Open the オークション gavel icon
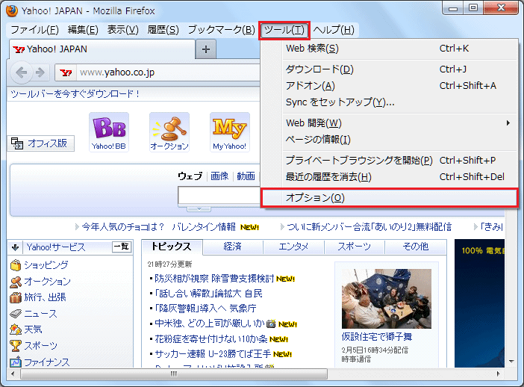524x387 pixels. 169,132
